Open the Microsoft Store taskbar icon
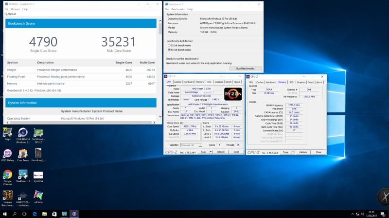 pos(54,214)
